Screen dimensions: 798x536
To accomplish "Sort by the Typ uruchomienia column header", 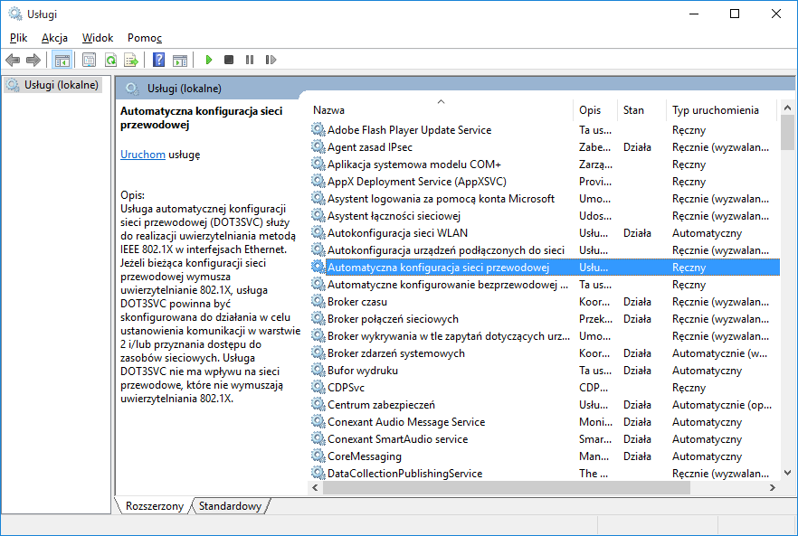I will click(x=715, y=110).
